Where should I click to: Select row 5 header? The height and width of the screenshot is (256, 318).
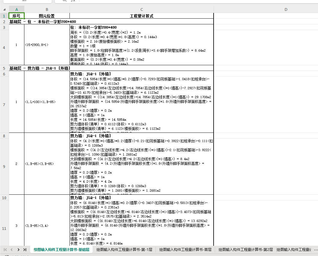[4, 68]
